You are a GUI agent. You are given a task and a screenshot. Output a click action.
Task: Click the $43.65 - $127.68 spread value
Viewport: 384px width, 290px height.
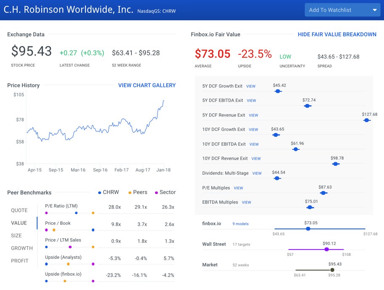pos(339,57)
